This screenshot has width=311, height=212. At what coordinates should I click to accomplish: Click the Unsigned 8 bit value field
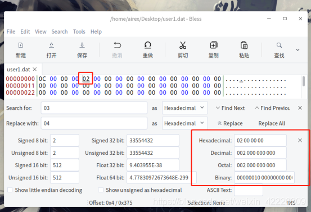click(65, 153)
